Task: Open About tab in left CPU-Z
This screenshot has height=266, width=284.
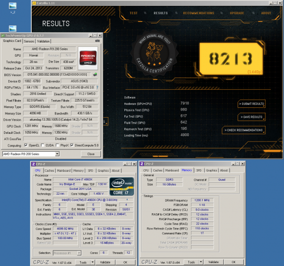Action: (116, 170)
